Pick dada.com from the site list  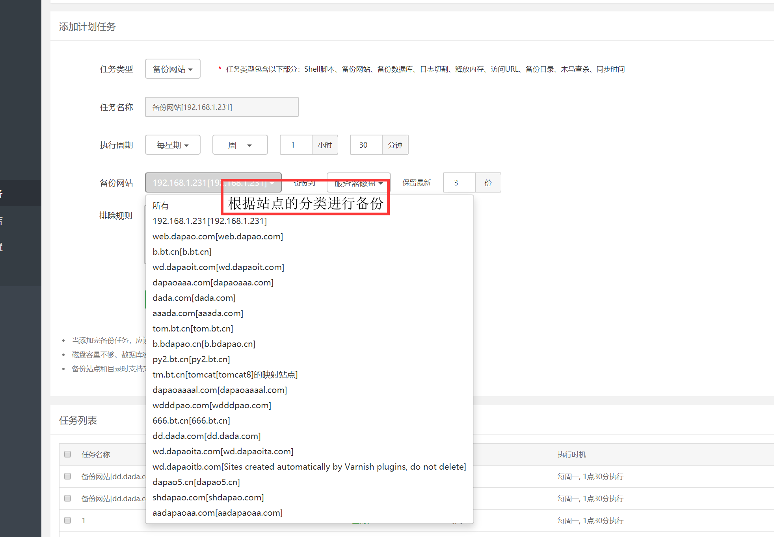(194, 298)
